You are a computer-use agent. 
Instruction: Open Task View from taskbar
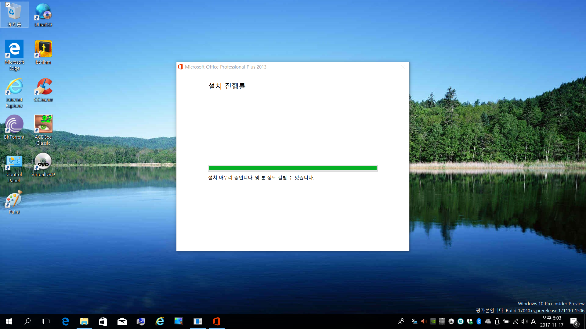point(46,321)
